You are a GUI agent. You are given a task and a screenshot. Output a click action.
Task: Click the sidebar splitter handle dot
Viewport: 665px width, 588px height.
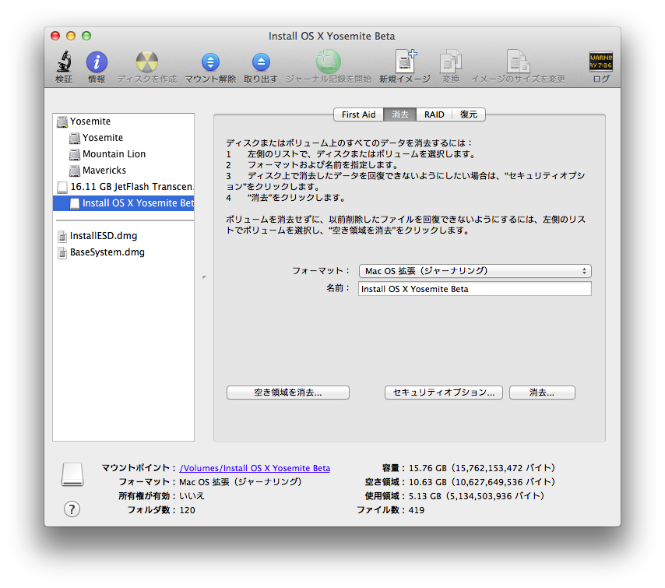[x=204, y=277]
